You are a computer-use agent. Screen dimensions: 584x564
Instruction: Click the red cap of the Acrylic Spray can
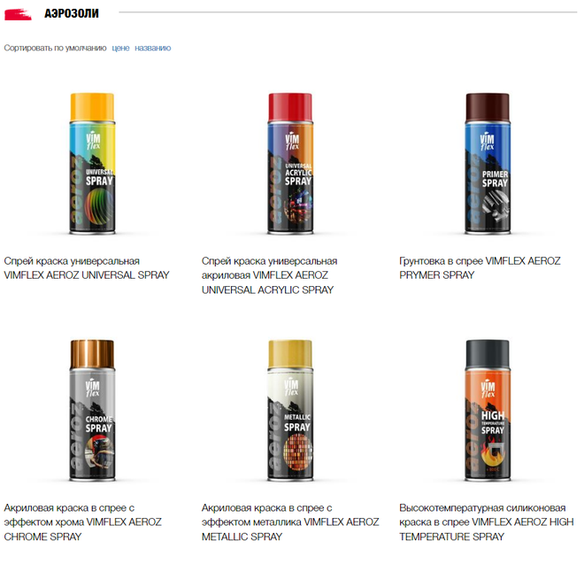(290, 106)
